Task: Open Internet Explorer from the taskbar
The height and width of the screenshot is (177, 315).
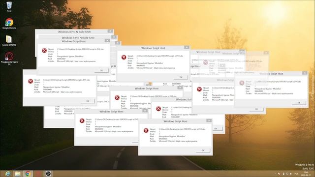Action: click(x=8, y=174)
